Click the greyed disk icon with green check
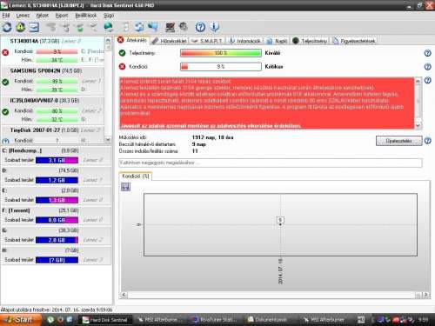The image size is (435, 326). 79,27
